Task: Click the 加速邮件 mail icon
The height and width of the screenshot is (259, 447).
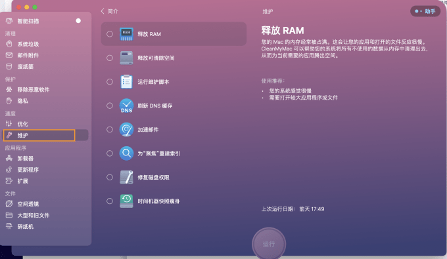Action: [x=126, y=129]
